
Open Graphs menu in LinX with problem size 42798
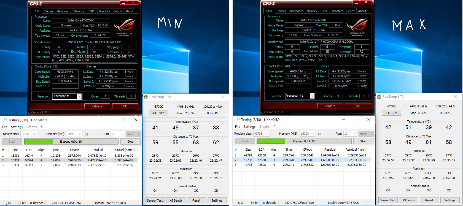264,127
